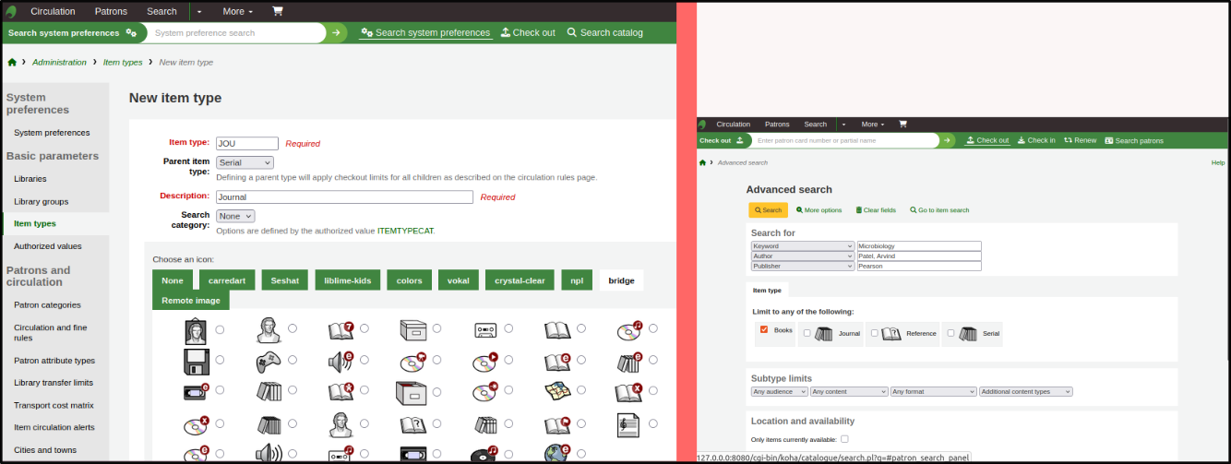Open Circulation menu in left window

[x=53, y=11]
